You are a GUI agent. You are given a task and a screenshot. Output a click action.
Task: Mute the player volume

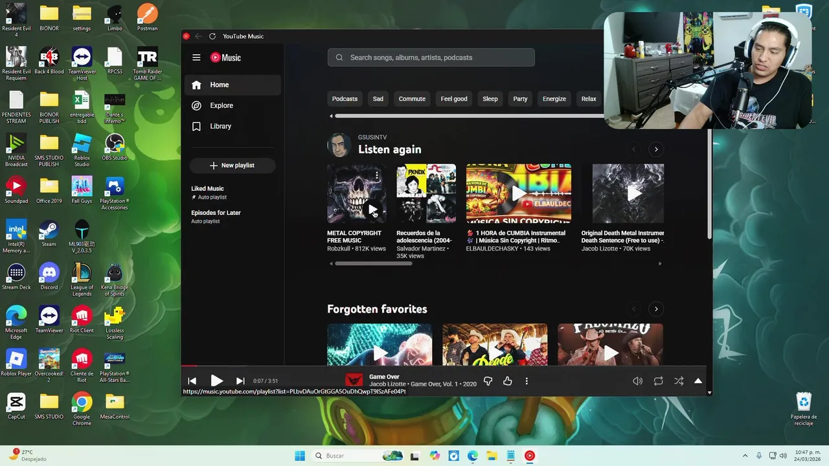click(637, 381)
